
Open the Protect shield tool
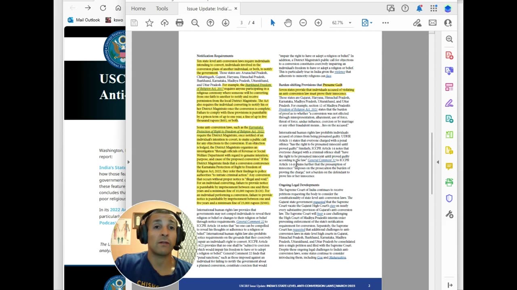[449, 198]
